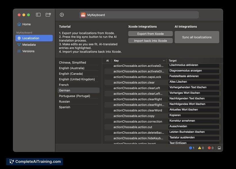Select French in the language list
This screenshot has height=169, width=236.
[64, 85]
